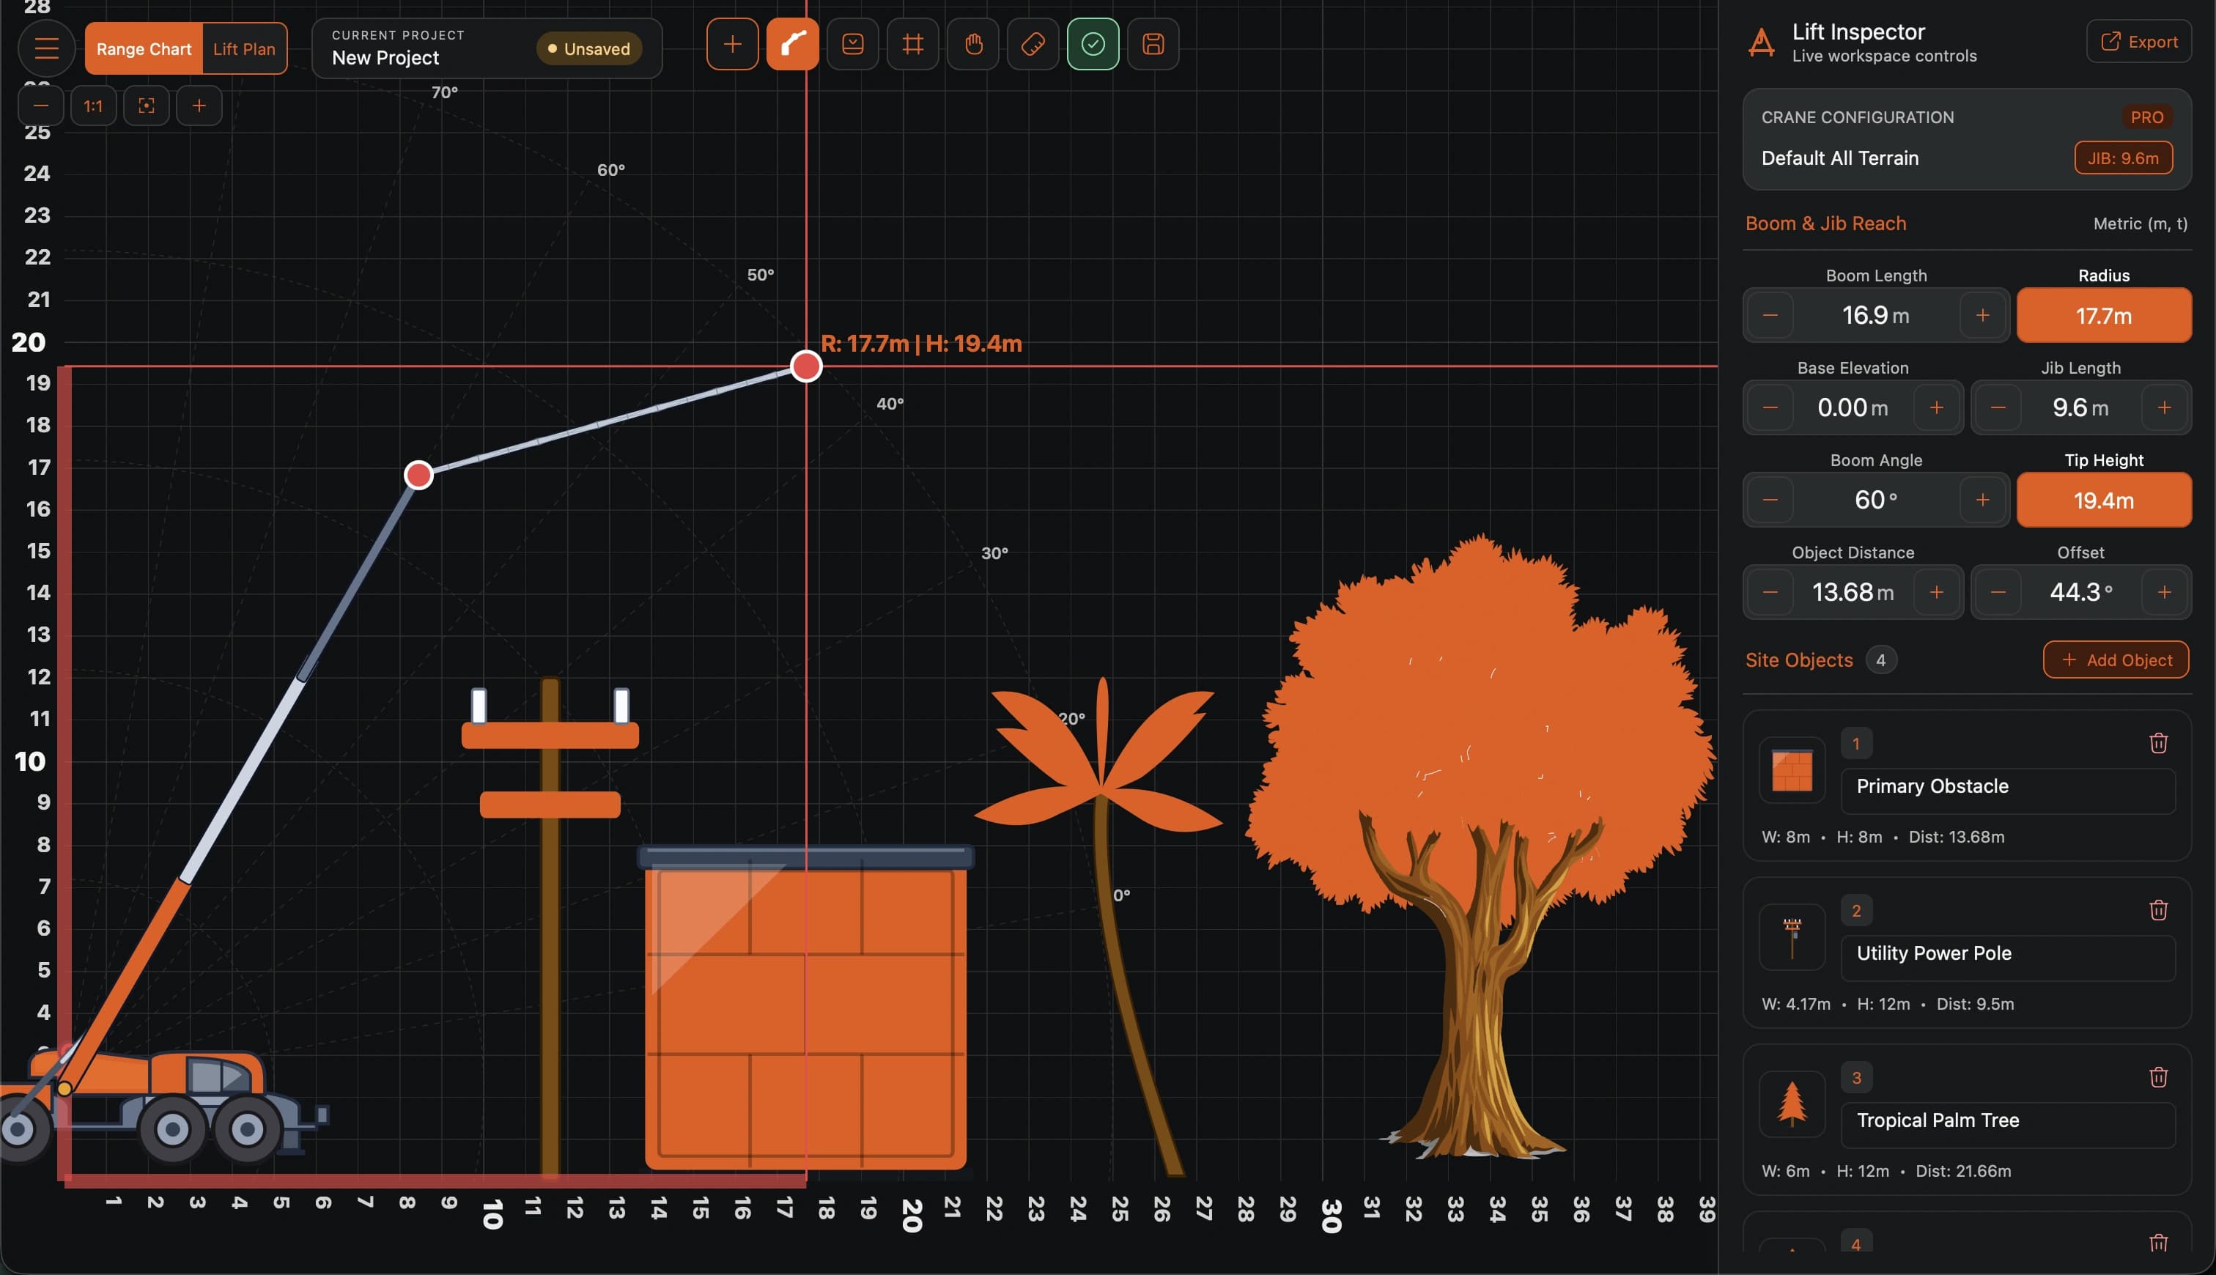Decrease Jib Length with minus stepper
2216x1275 pixels.
point(1997,408)
